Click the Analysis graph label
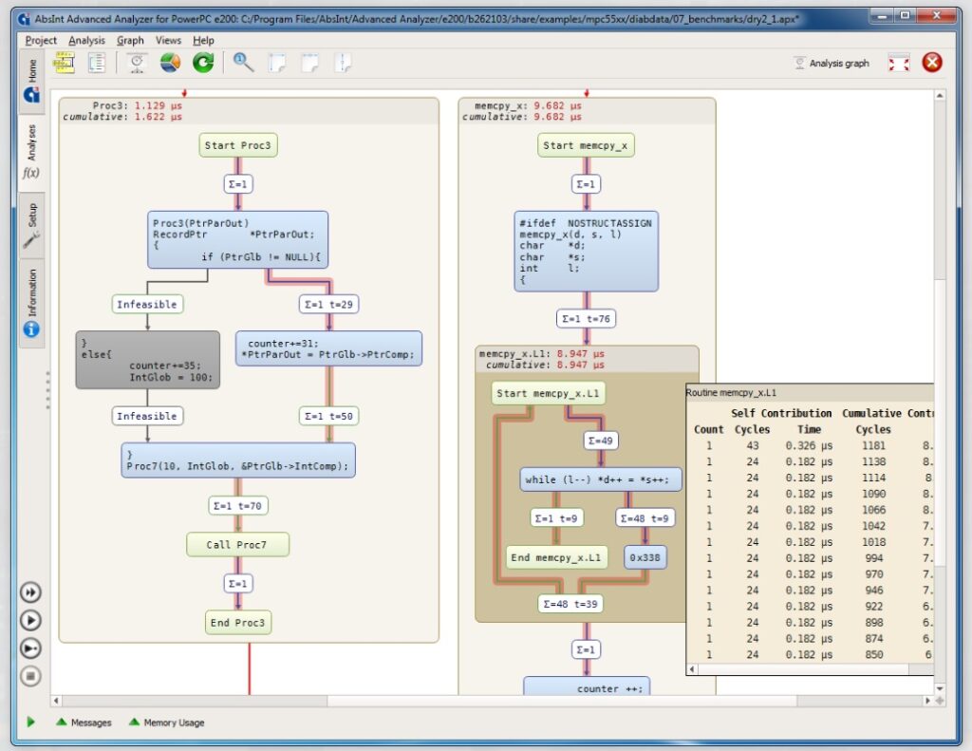This screenshot has width=972, height=751. tap(839, 64)
